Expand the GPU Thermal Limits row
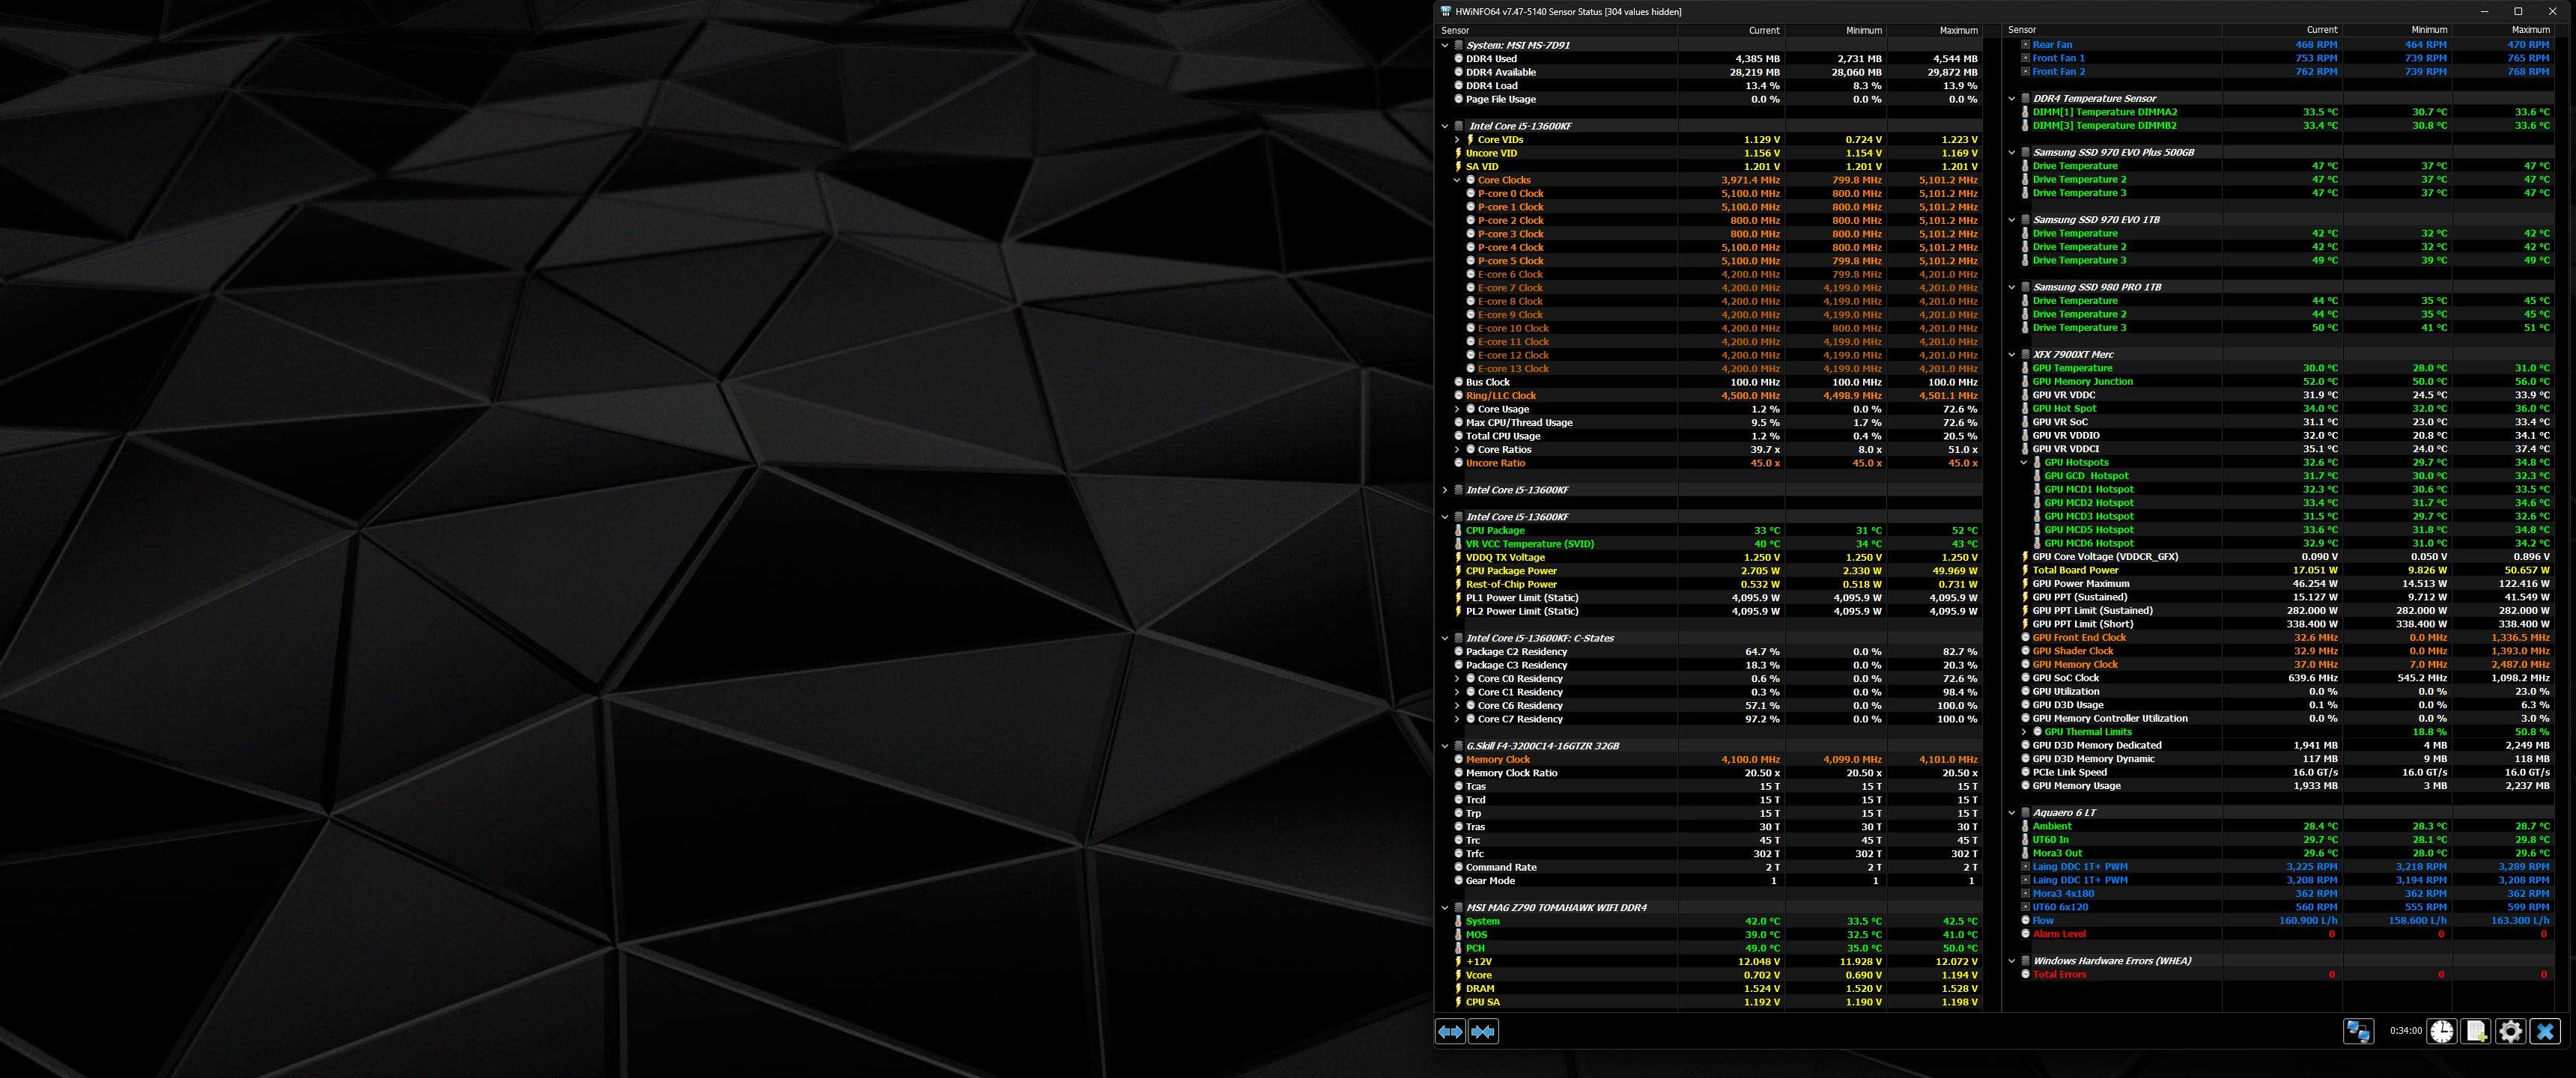2576x1078 pixels. tap(2024, 732)
